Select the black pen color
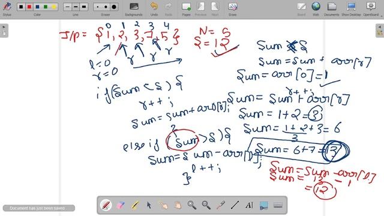This screenshot has width=384, height=216. coord(21,7)
